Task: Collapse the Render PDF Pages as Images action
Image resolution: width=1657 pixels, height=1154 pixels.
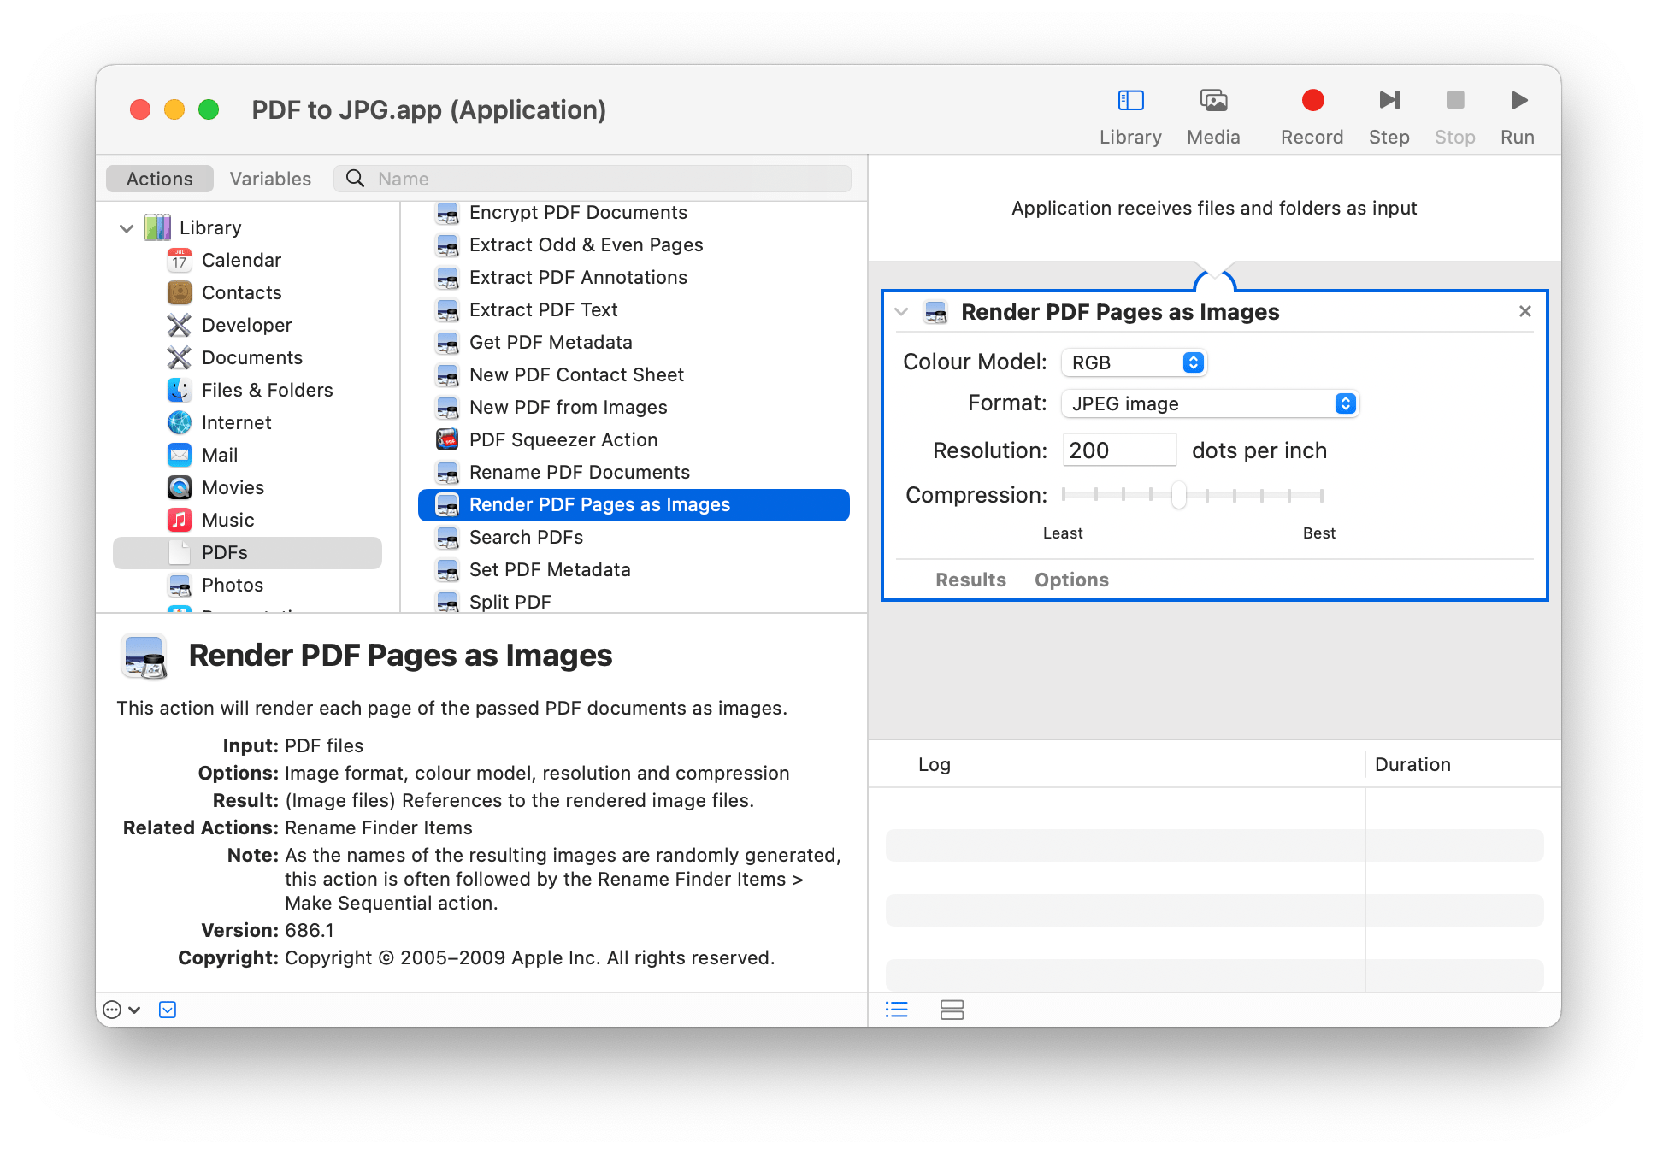Action: click(900, 311)
